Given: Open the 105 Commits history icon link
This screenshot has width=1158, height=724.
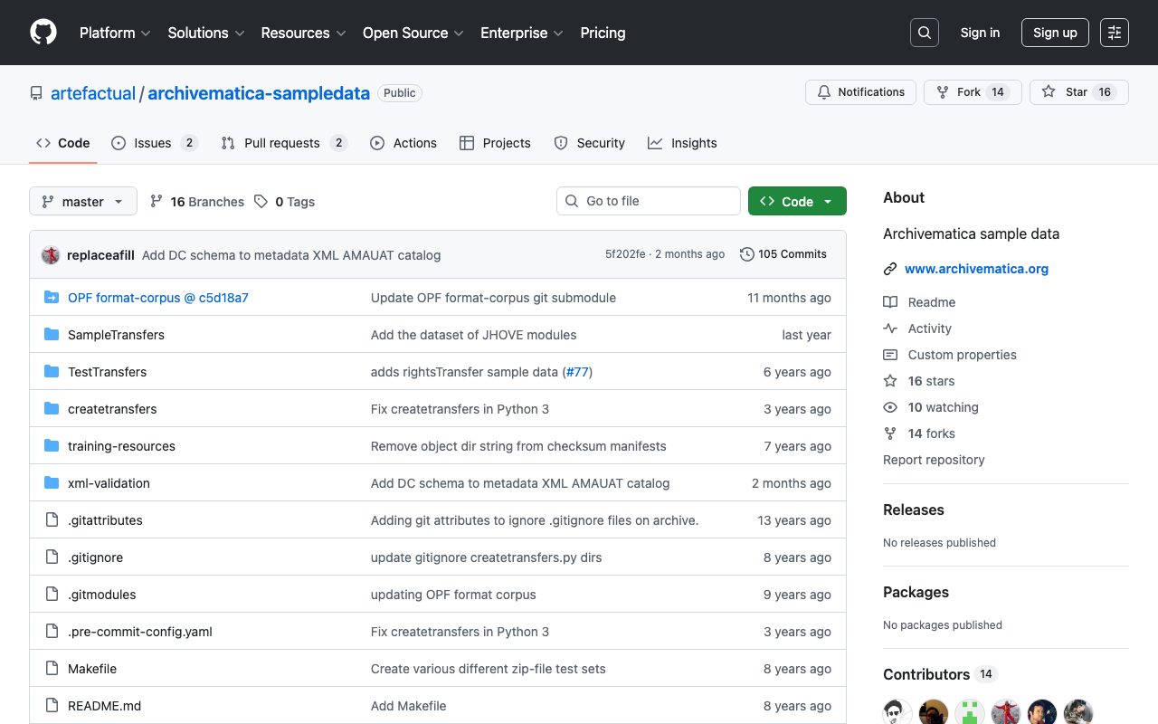Looking at the screenshot, I should (x=747, y=254).
